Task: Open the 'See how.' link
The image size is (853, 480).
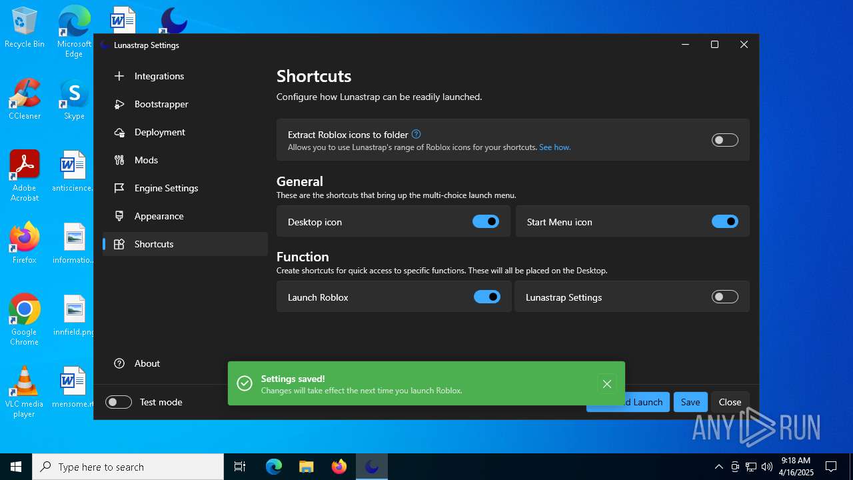Action: coord(554,147)
